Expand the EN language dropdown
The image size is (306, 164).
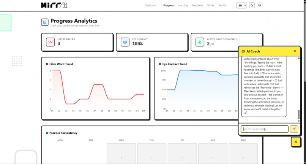[241, 5]
